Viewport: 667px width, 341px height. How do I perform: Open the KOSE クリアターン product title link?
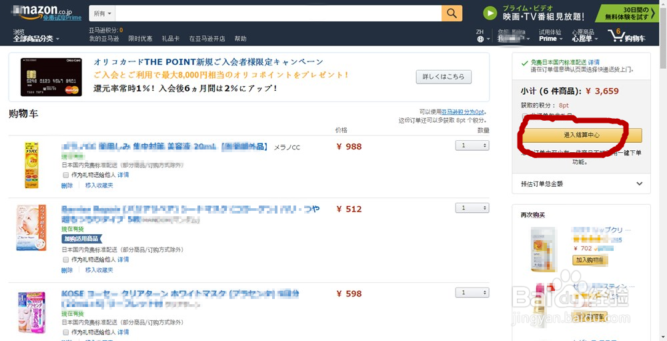click(x=181, y=298)
